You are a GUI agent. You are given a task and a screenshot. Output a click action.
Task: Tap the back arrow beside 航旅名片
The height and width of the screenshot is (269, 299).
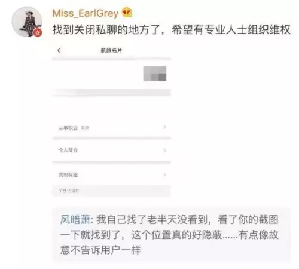pos(59,50)
